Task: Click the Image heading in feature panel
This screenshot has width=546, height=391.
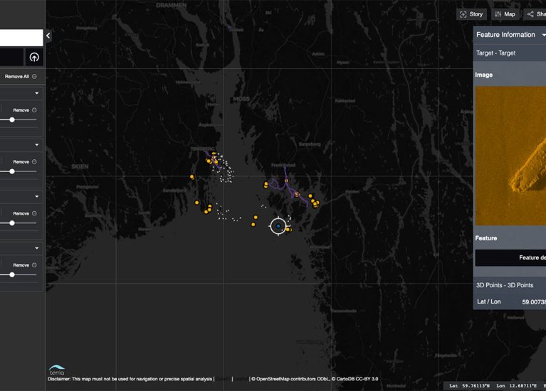Action: 483,75
